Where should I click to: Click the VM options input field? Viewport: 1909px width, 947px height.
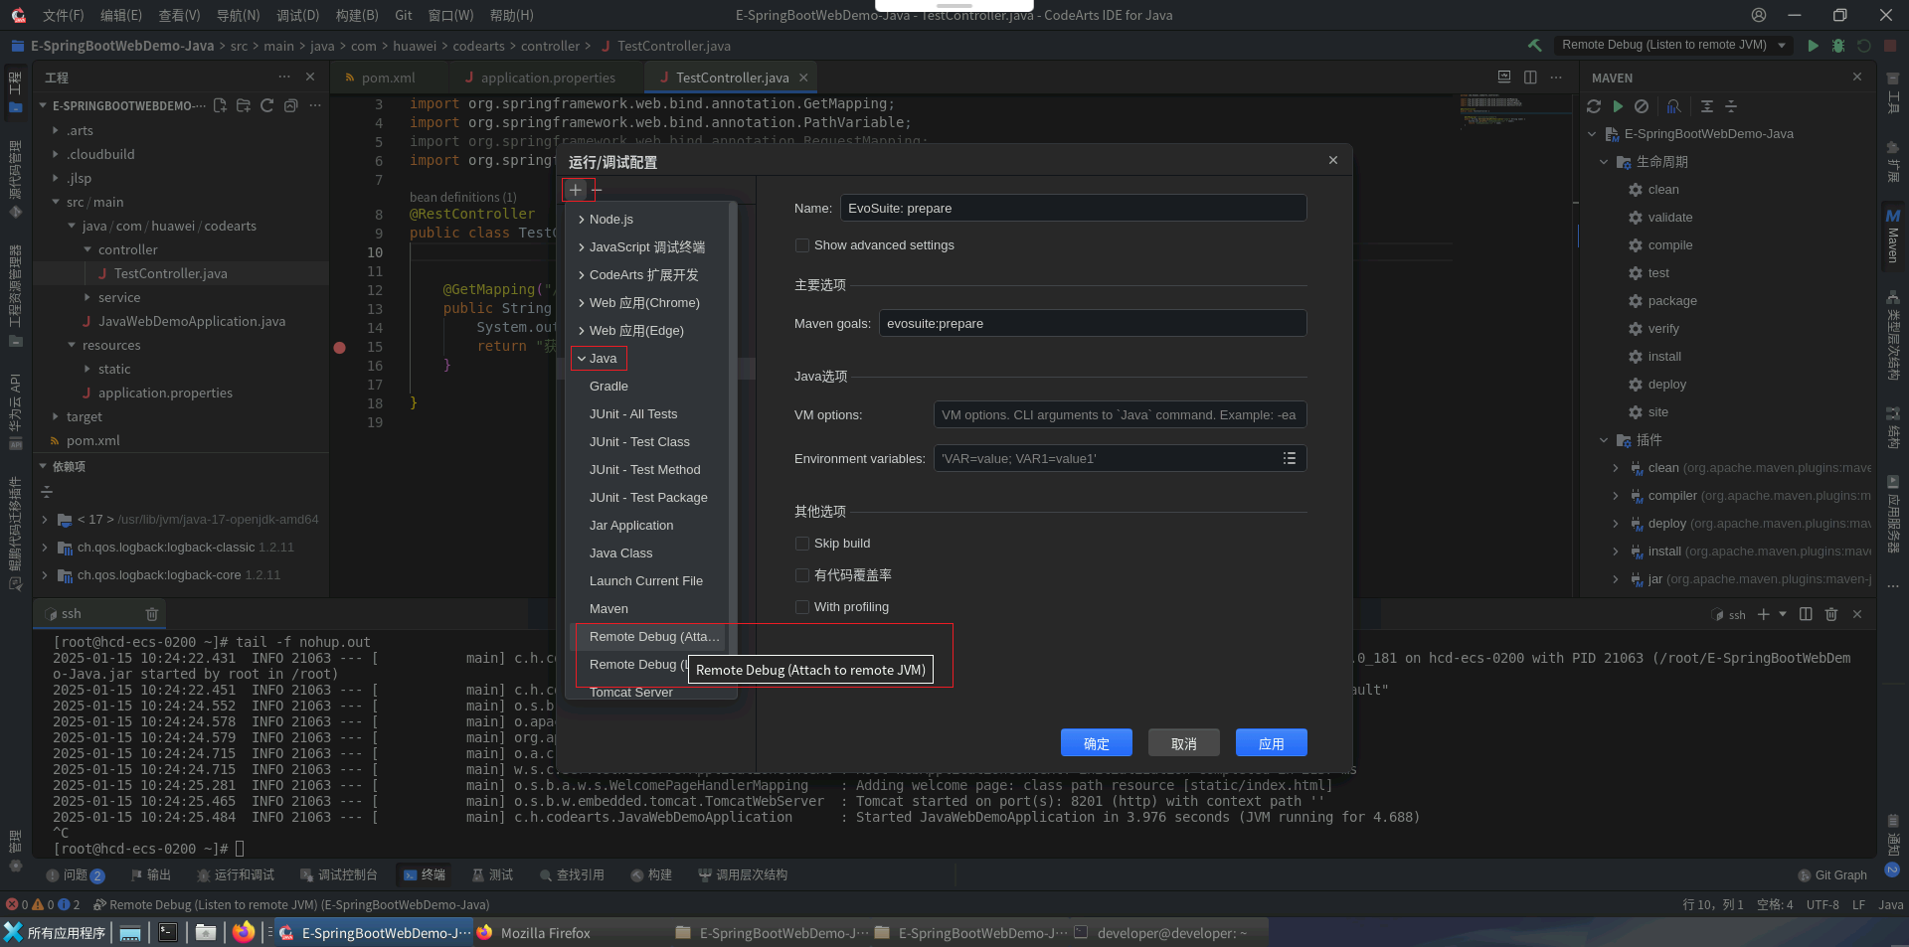click(x=1120, y=415)
